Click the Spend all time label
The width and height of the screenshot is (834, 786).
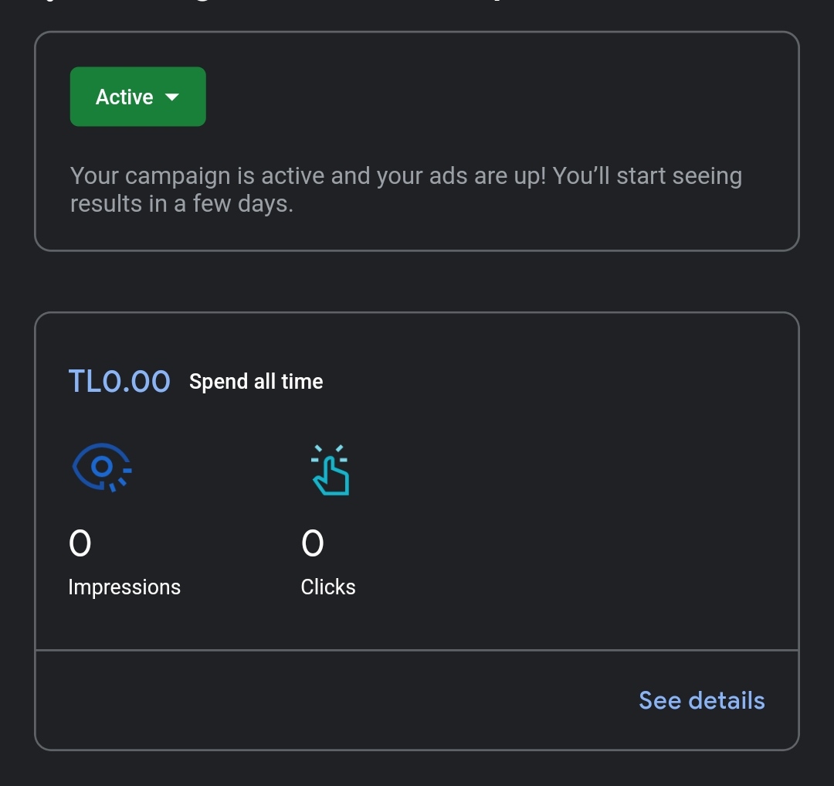[256, 382]
